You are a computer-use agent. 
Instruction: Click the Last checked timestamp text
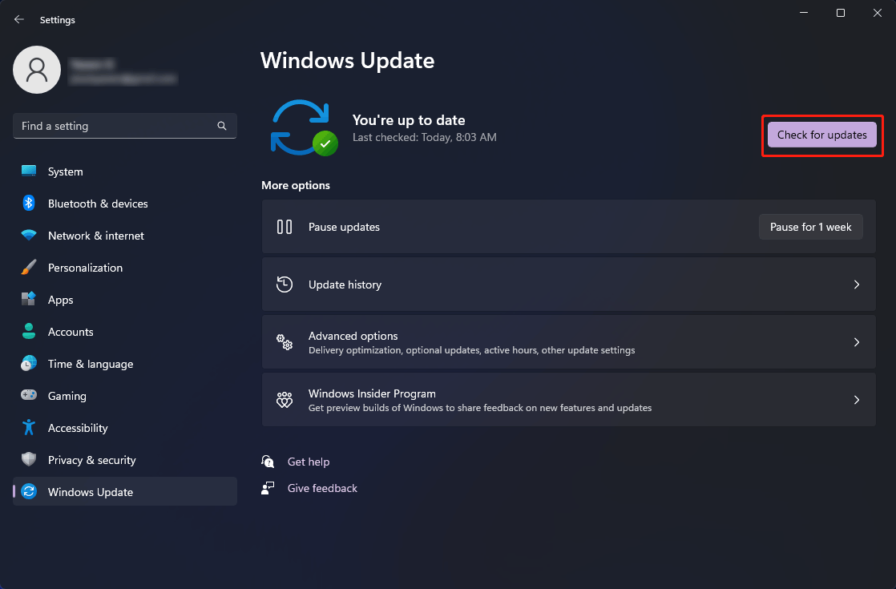pyautogui.click(x=425, y=137)
